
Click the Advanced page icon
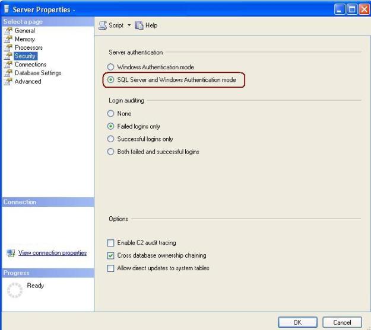coord(9,81)
